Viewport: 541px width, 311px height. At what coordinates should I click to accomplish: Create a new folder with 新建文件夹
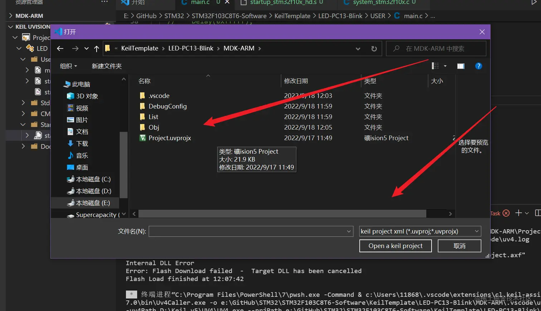pos(107,66)
